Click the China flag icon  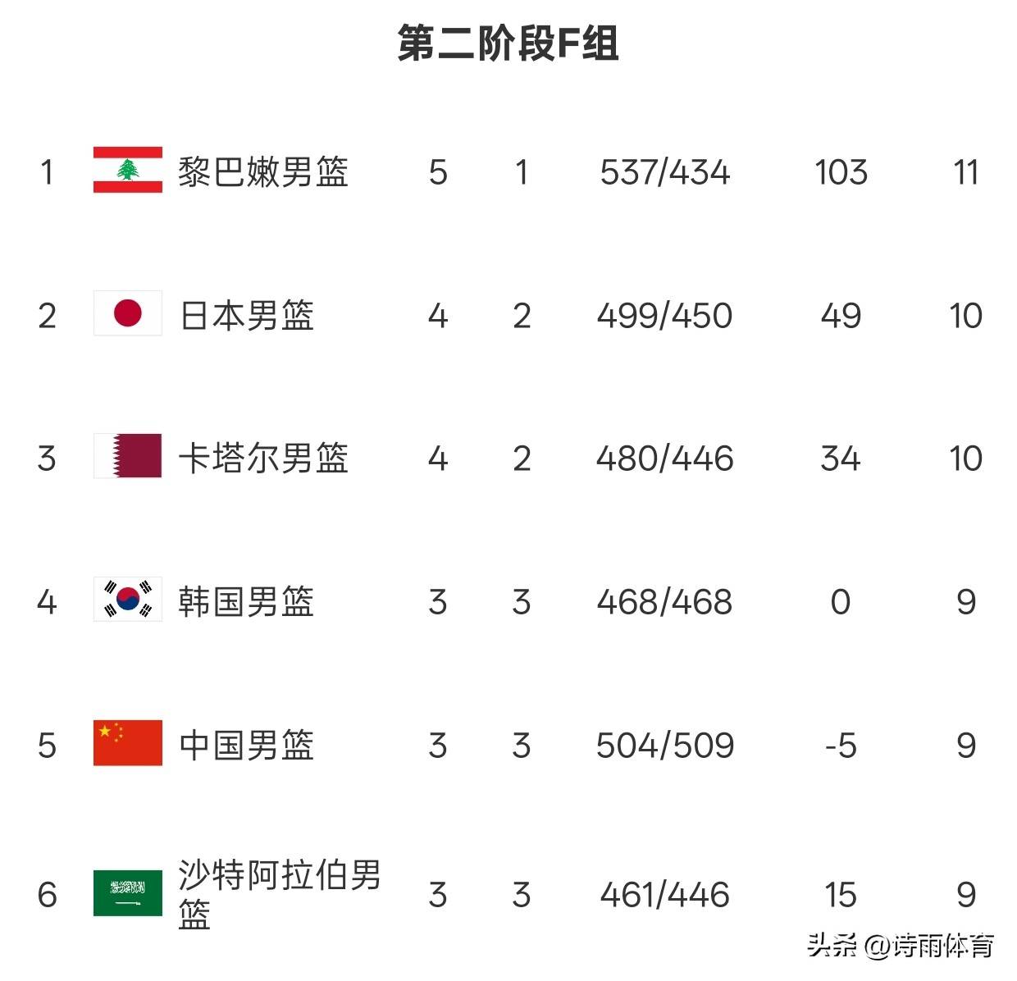click(x=128, y=743)
